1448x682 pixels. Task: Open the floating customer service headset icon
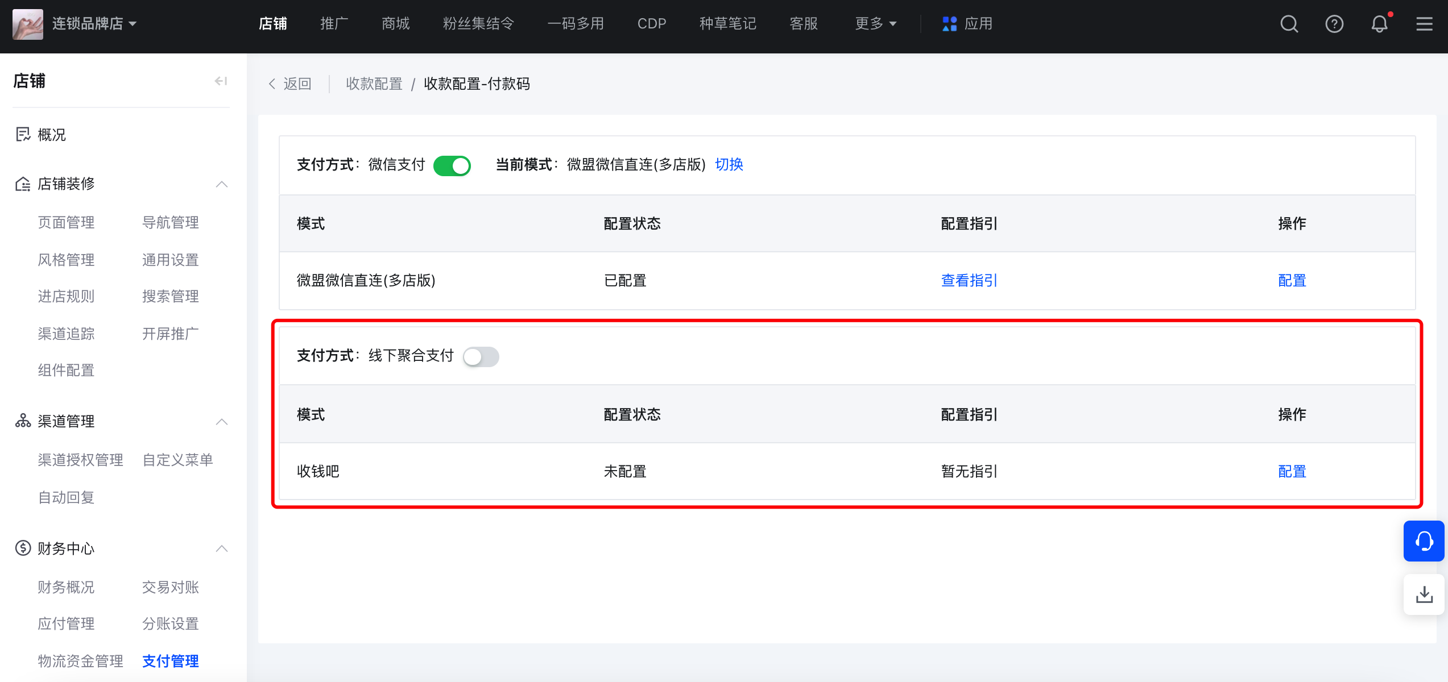[x=1424, y=541]
